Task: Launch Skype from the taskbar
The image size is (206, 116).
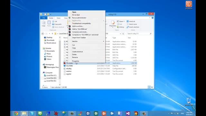Action: pos(32,113)
